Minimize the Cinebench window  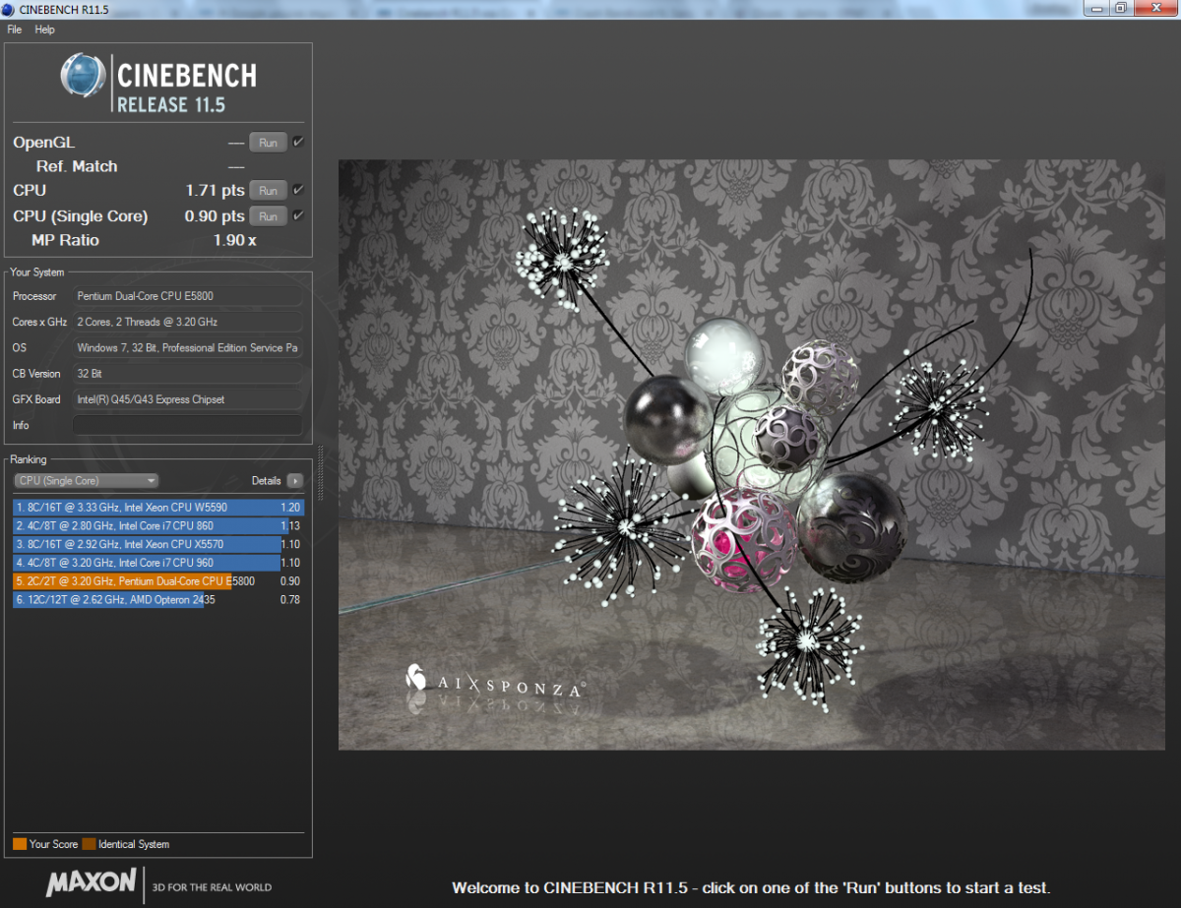1099,8
